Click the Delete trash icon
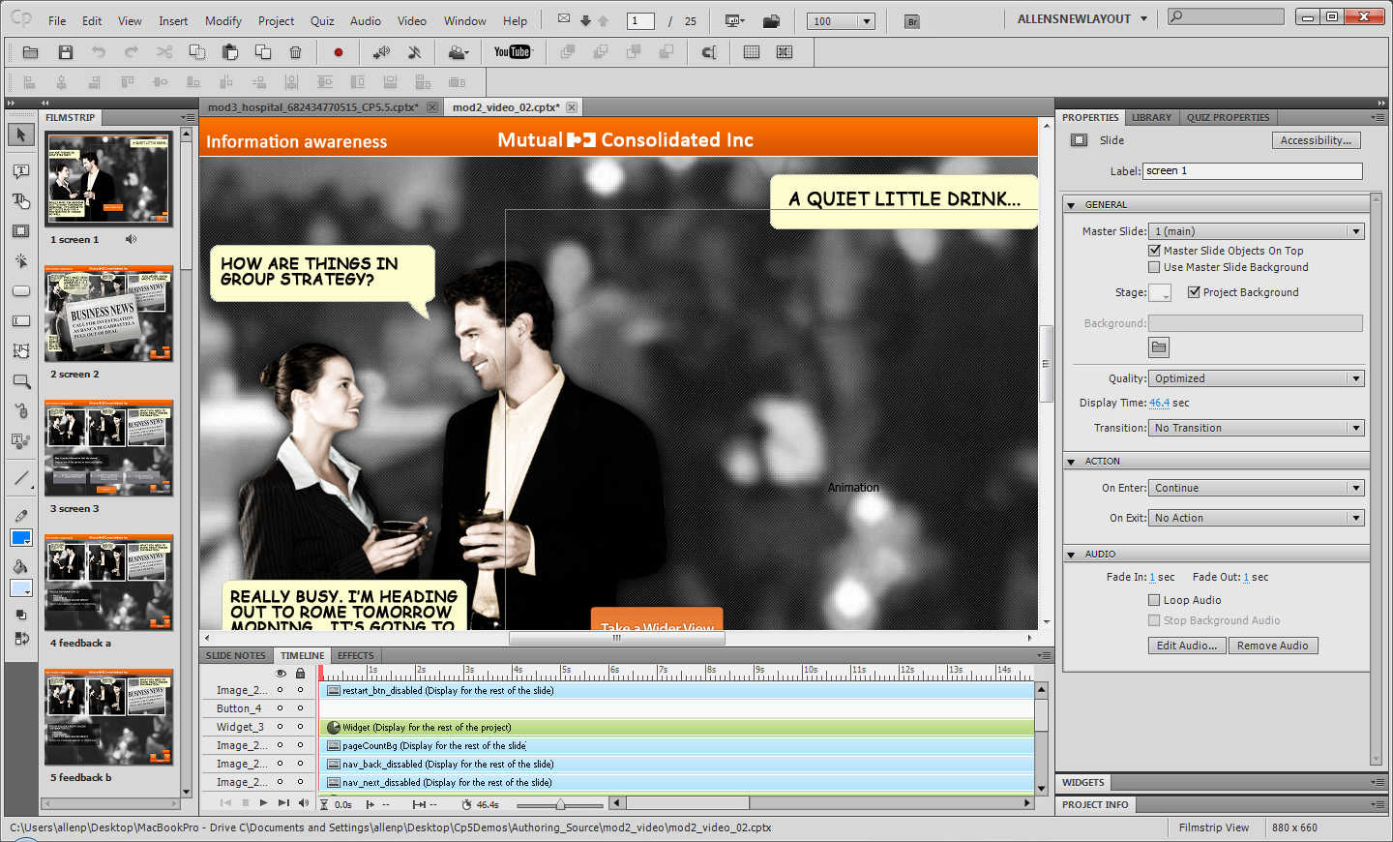The image size is (1393, 842). pos(296,52)
